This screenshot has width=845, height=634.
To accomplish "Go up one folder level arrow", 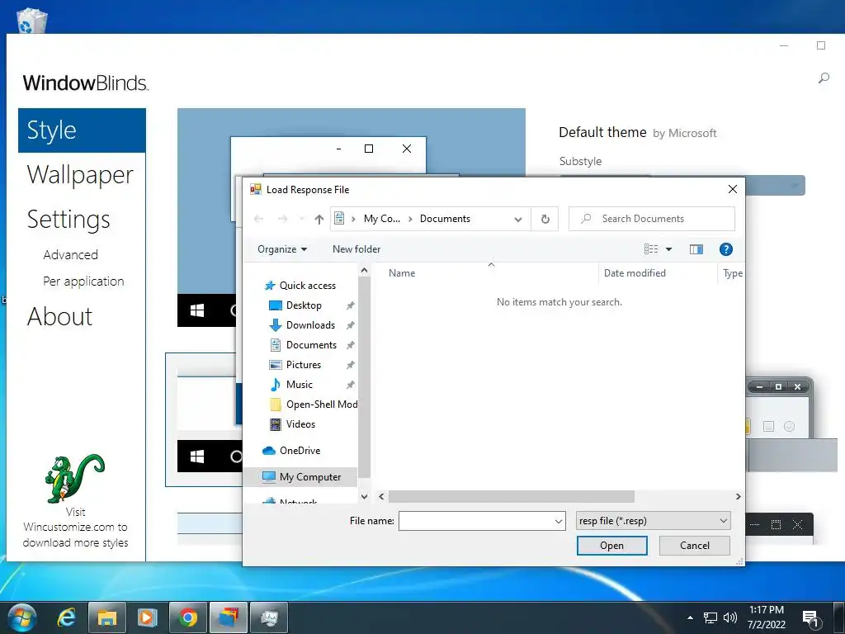I will 319,219.
